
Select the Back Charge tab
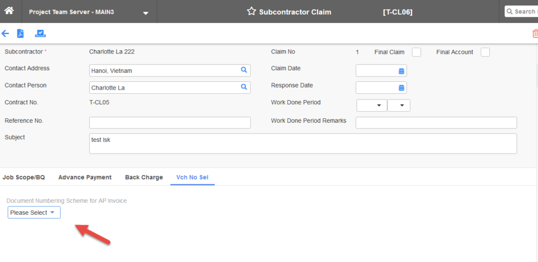(143, 177)
